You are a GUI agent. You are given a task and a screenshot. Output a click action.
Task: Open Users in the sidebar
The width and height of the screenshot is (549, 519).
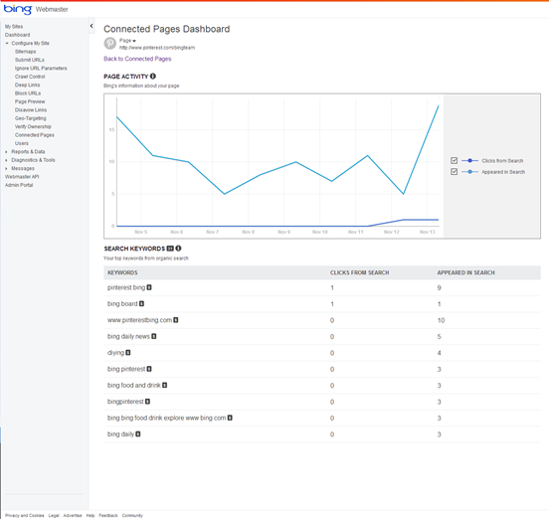click(x=22, y=143)
